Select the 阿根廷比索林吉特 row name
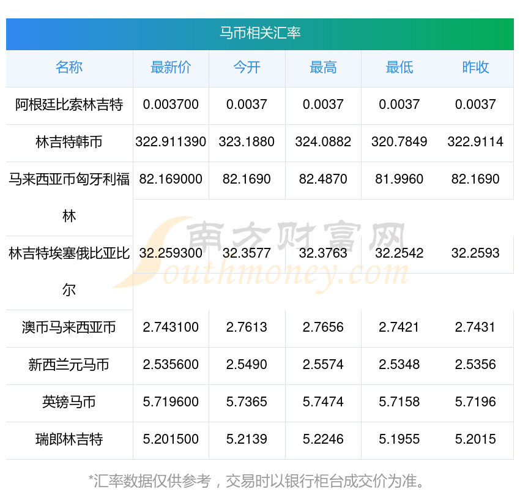This screenshot has width=520, height=500. (69, 105)
